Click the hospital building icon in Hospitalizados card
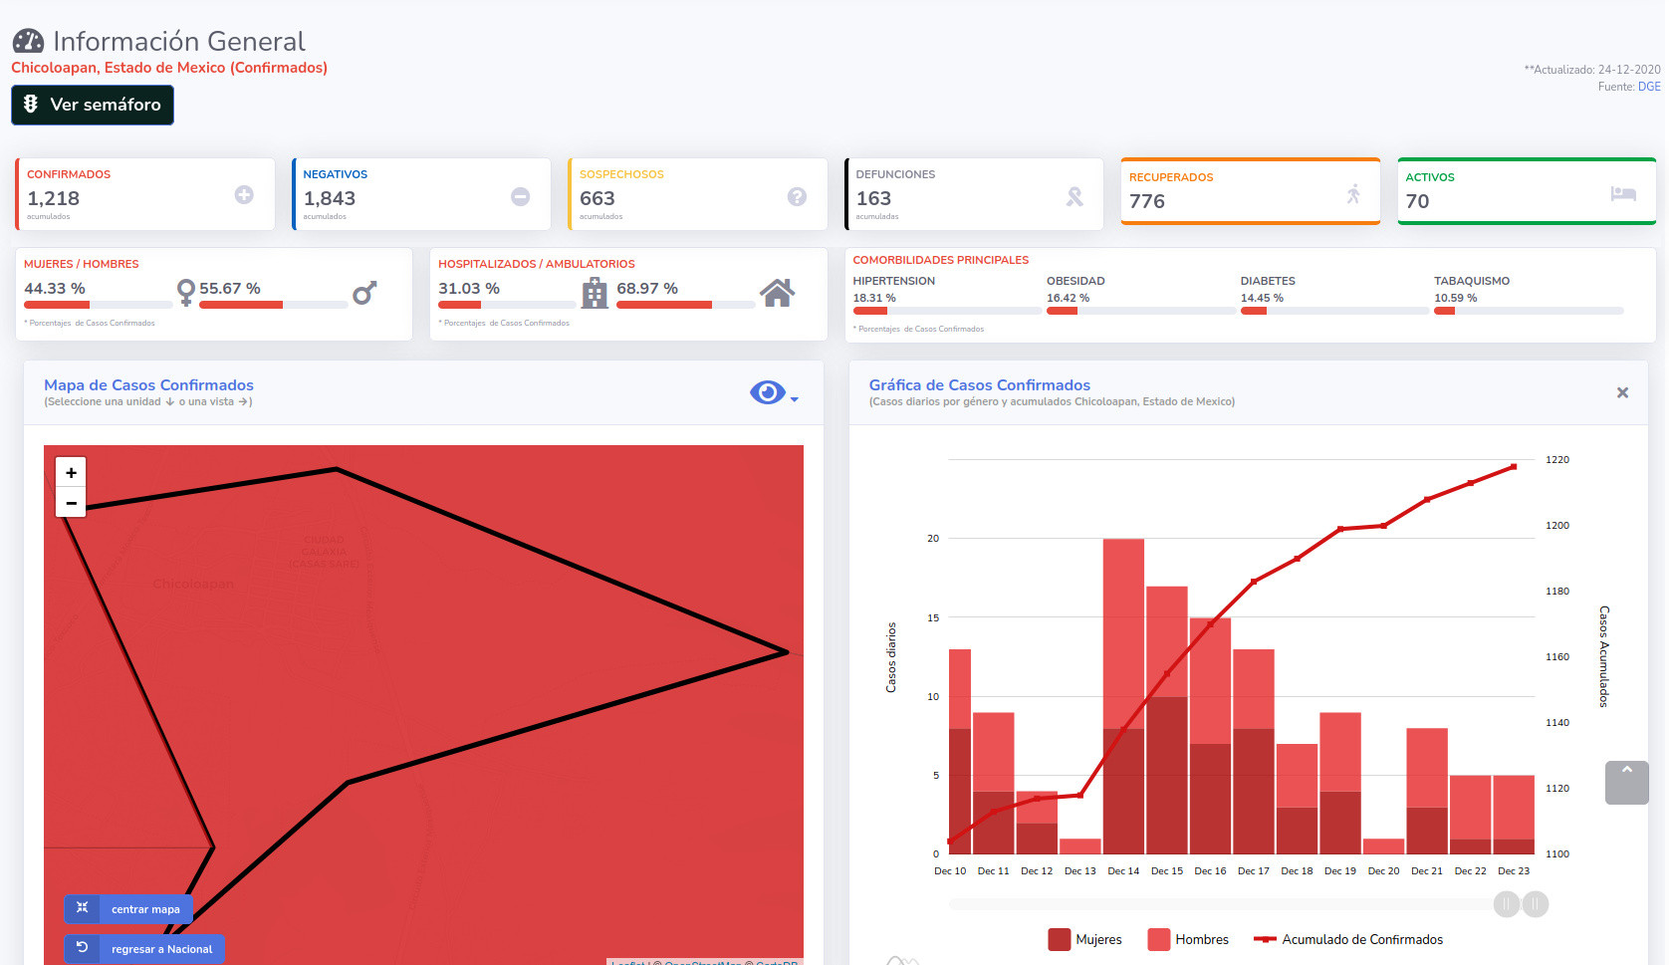This screenshot has height=965, width=1669. click(595, 293)
